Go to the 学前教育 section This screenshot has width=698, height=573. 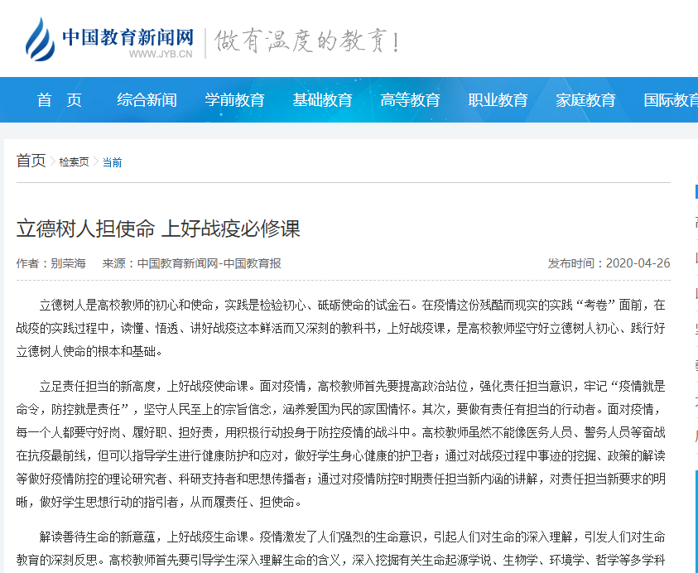tap(234, 100)
